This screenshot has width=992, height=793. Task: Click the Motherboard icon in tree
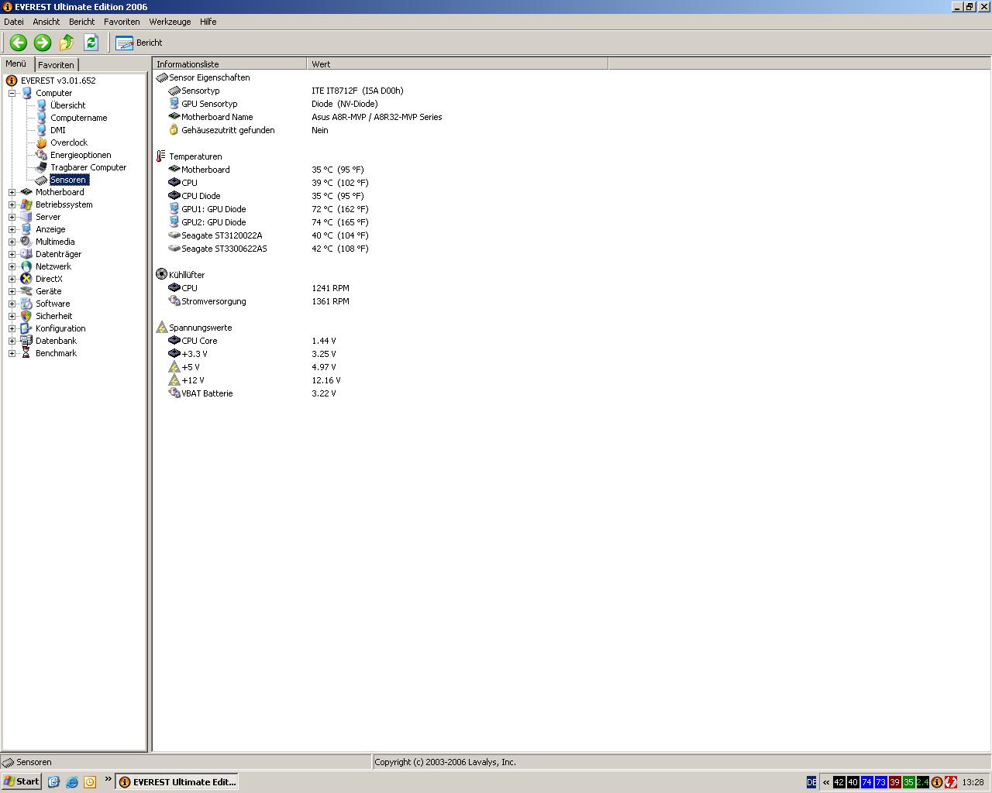click(x=26, y=192)
